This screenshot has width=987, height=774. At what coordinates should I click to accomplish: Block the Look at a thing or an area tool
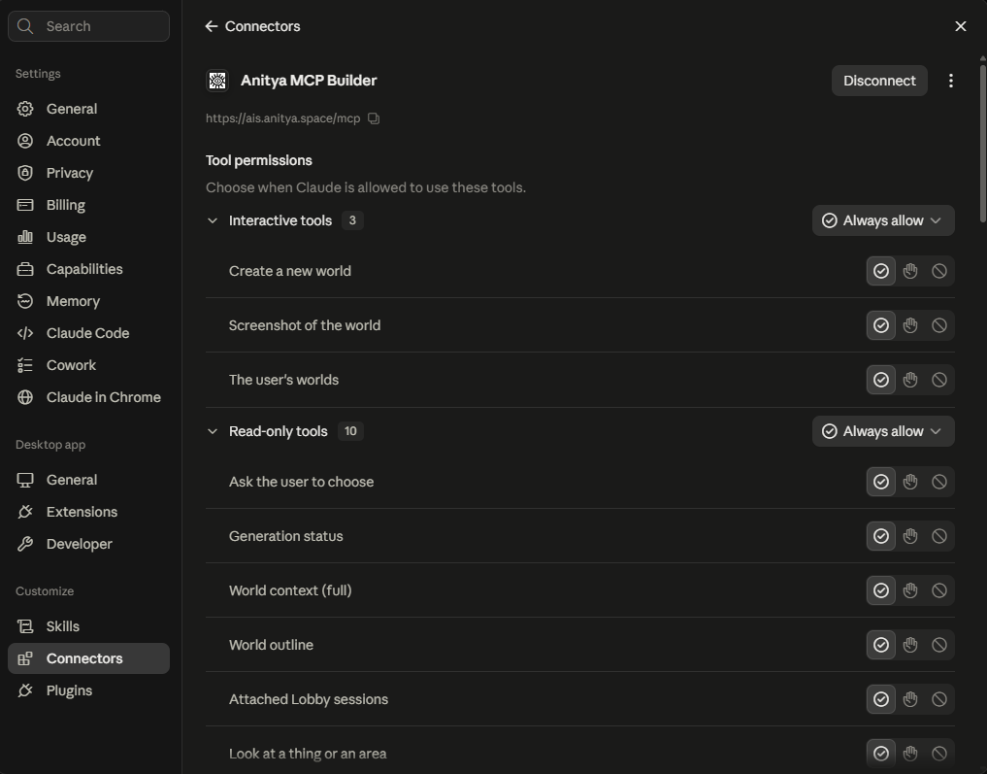click(x=939, y=754)
